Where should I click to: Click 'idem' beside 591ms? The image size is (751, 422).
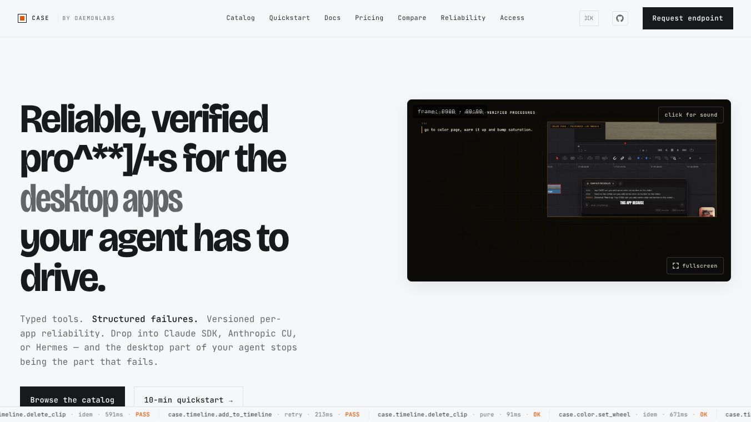(86, 415)
